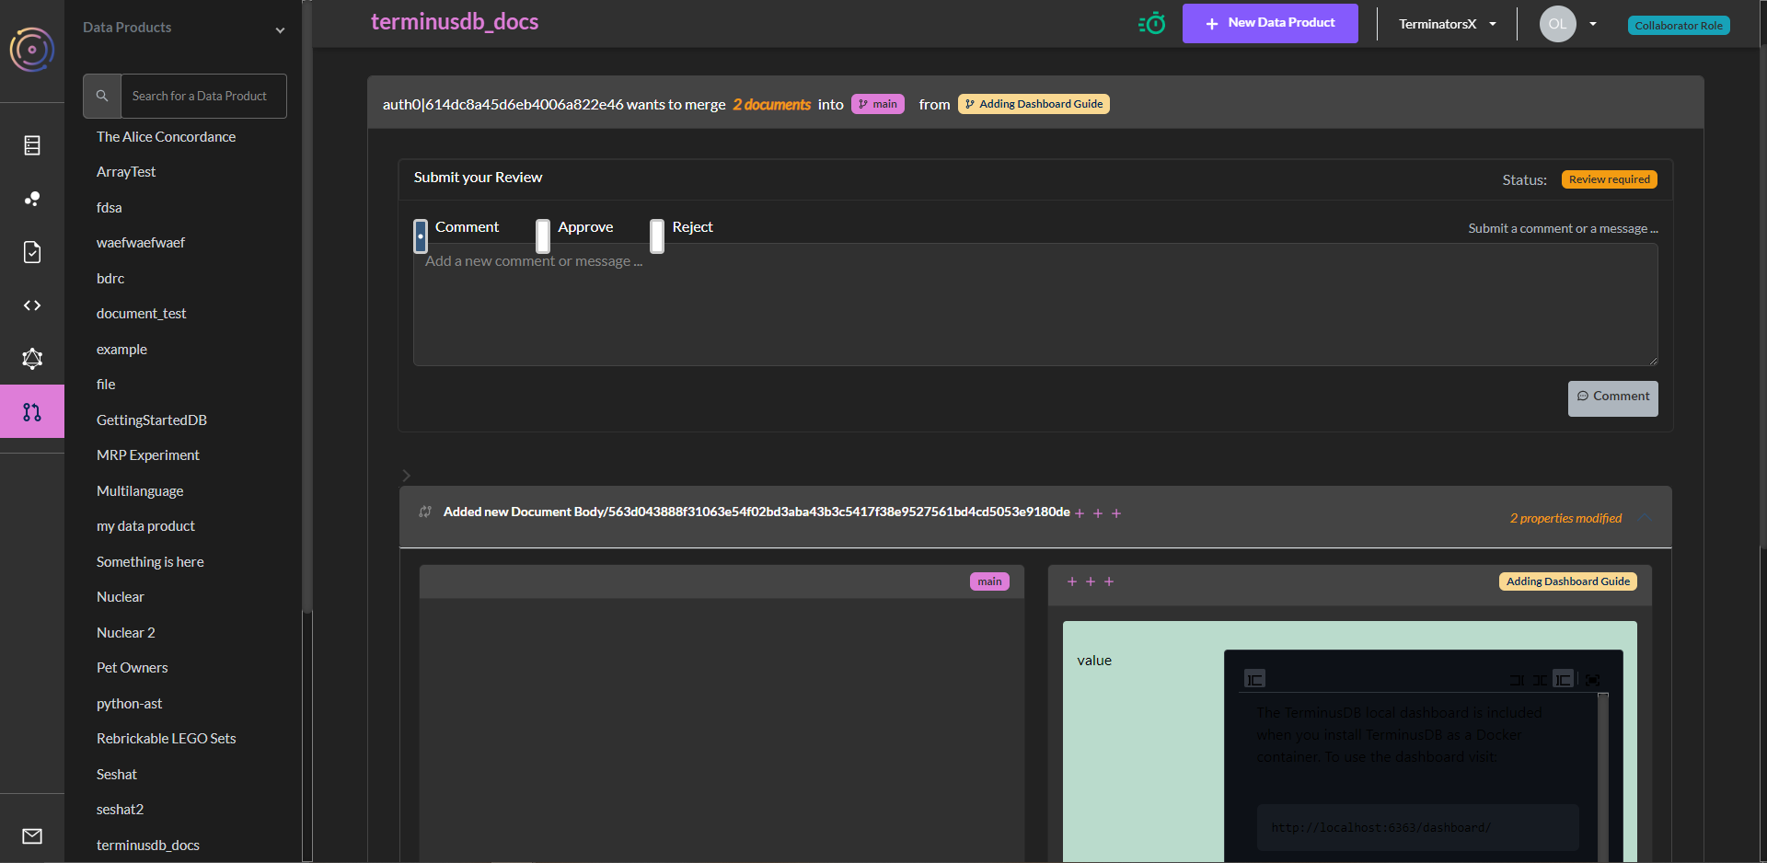
Task: Click the mail icon at sidebar bottom
Action: tap(32, 836)
